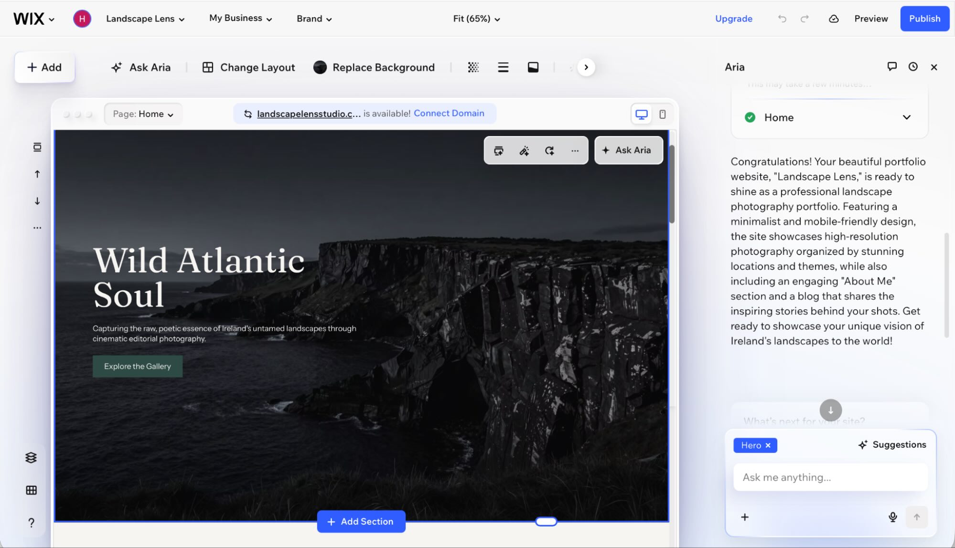
Task: Click Add Section
Action: pos(361,521)
